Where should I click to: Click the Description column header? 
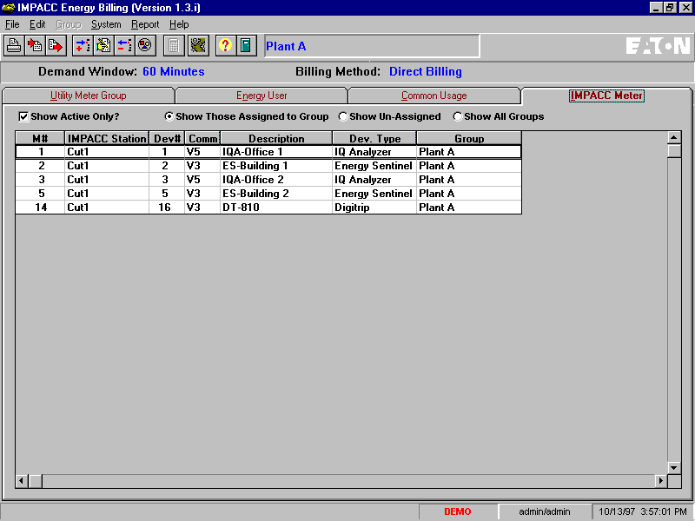(x=276, y=139)
